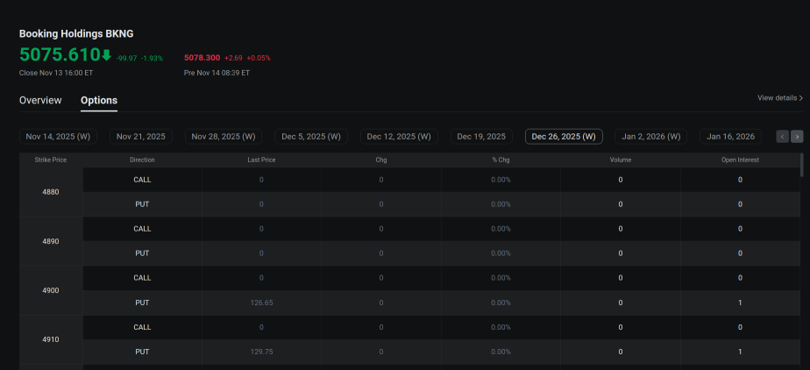Click the Open Interest column header

tap(740, 160)
